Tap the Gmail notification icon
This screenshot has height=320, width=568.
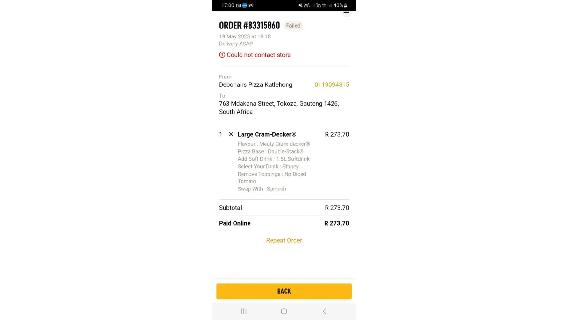[251, 5]
